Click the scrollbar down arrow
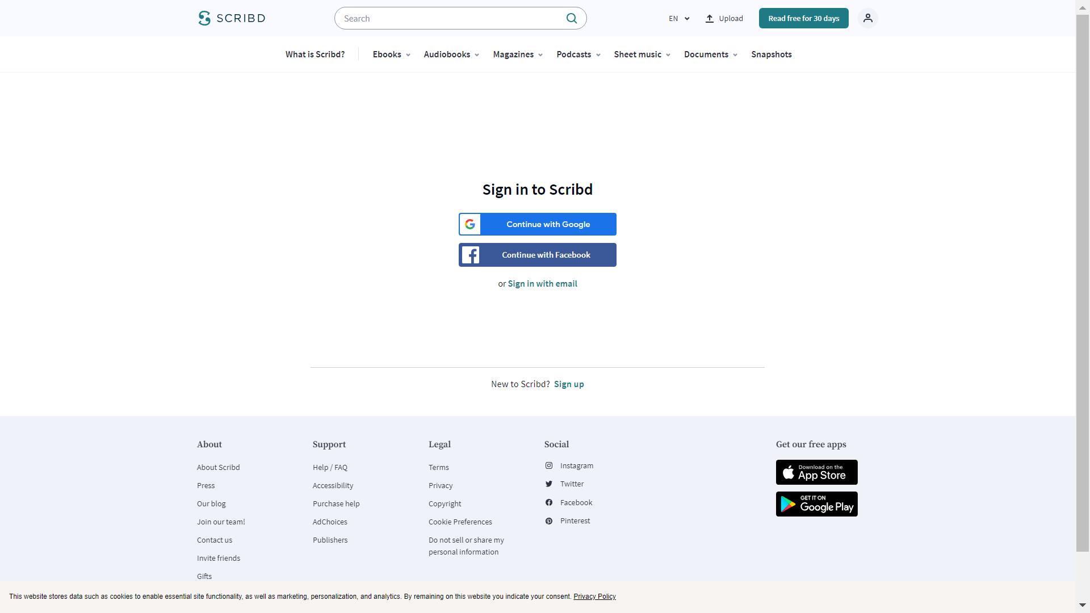Image resolution: width=1090 pixels, height=613 pixels. point(1083,606)
